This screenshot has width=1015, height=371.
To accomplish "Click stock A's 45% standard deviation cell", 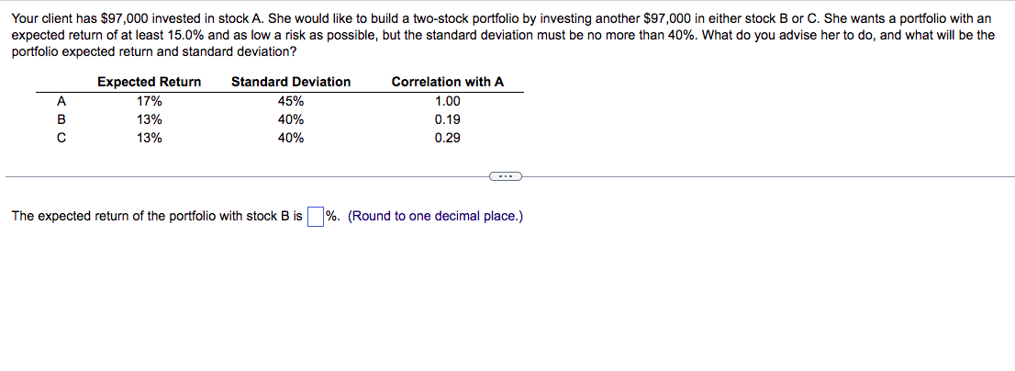I will click(x=291, y=101).
